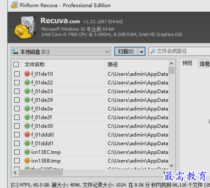Viewport: 210px width, 188px height.
Task: Click the local disk drive icon
Action: [x=15, y=52]
